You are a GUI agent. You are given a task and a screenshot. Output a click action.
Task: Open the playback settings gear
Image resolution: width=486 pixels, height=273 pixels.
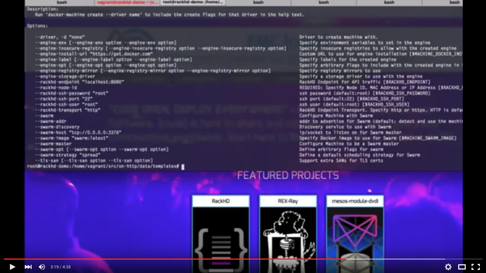point(448,267)
